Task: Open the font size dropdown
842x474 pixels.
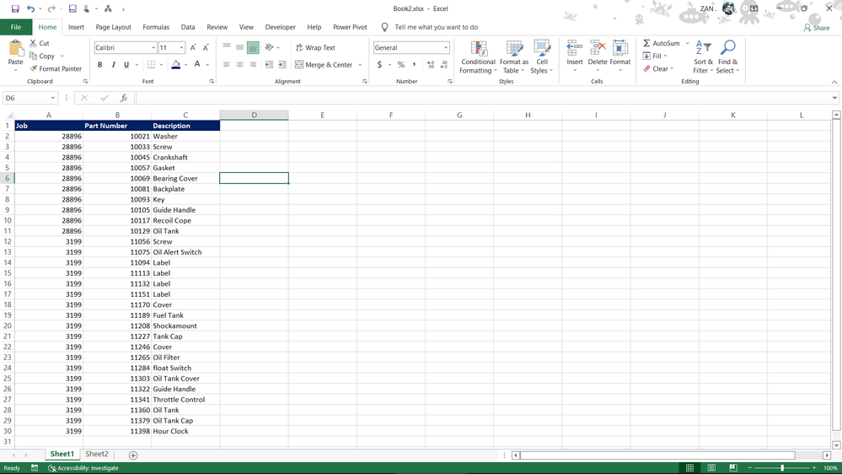Action: 181,48
